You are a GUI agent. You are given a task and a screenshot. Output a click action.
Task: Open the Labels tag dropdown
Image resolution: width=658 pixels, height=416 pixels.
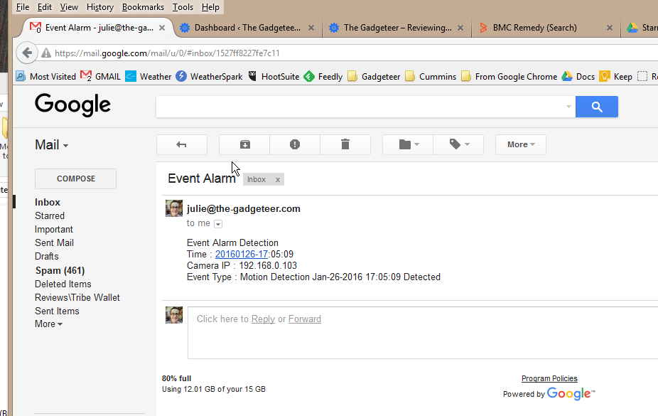[458, 144]
